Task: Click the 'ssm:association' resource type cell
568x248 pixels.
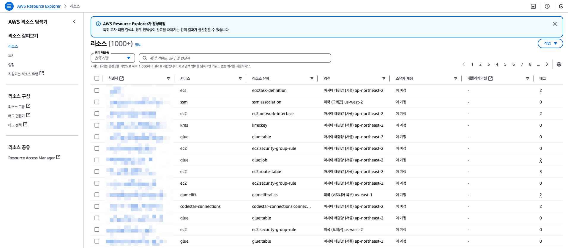Action: [x=267, y=102]
